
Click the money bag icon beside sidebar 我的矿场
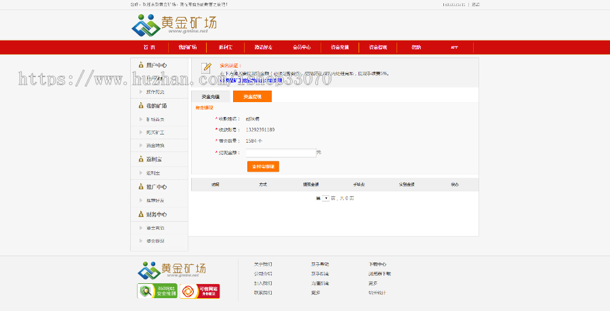[141, 105]
